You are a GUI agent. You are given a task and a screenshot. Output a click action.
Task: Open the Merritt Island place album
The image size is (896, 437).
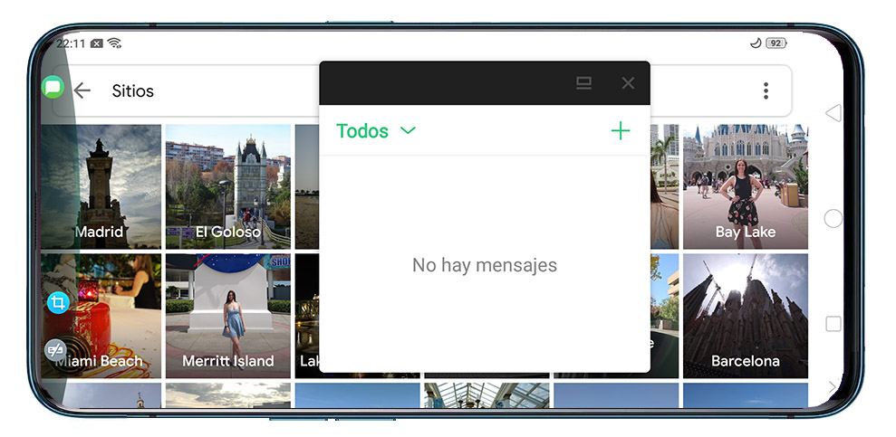pos(228,316)
